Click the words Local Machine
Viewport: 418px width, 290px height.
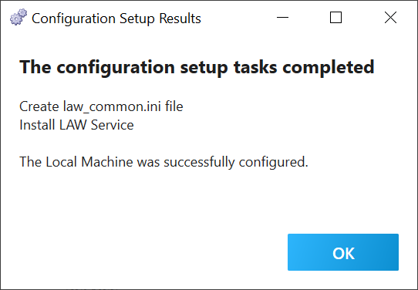click(x=89, y=162)
